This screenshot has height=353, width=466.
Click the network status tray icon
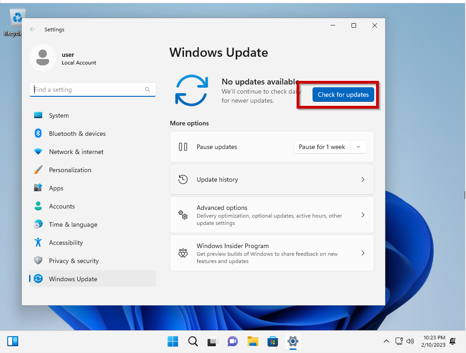[399, 341]
